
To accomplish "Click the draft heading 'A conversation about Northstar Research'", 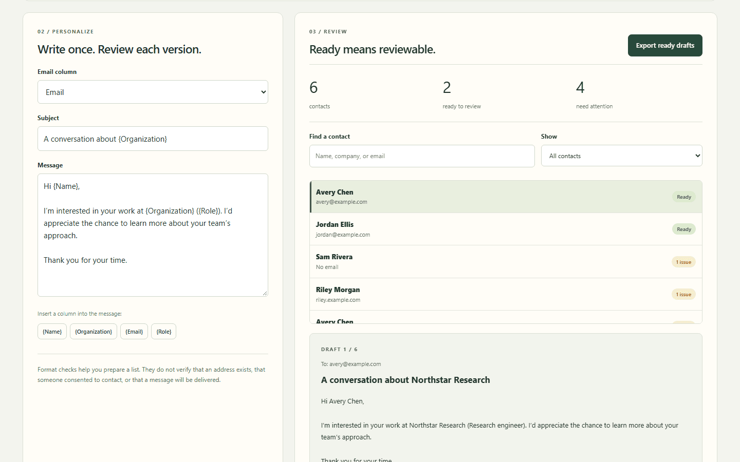I will (x=405, y=380).
